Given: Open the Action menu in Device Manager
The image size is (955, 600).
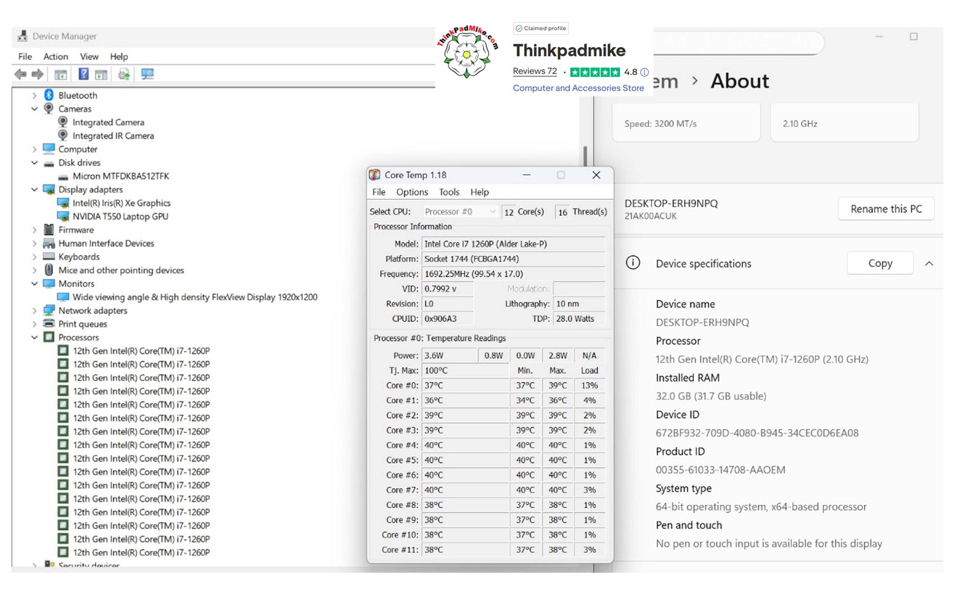Looking at the screenshot, I should (x=55, y=56).
